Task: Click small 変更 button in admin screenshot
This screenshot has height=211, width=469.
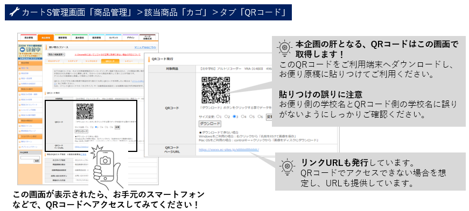Action: pyautogui.click(x=117, y=127)
